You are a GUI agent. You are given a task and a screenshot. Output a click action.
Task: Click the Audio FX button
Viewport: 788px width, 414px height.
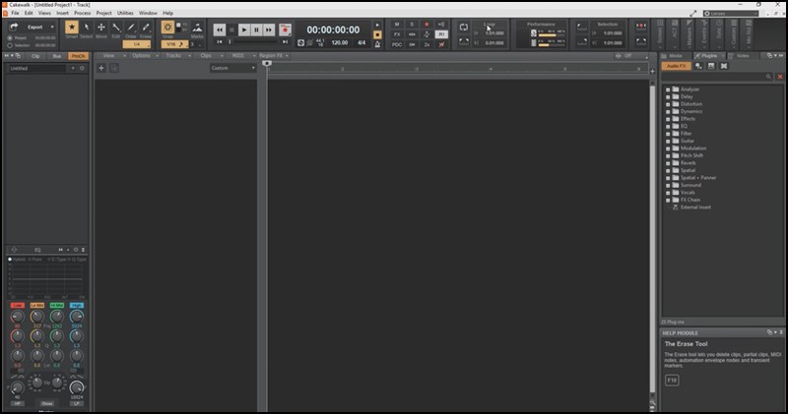tap(676, 66)
